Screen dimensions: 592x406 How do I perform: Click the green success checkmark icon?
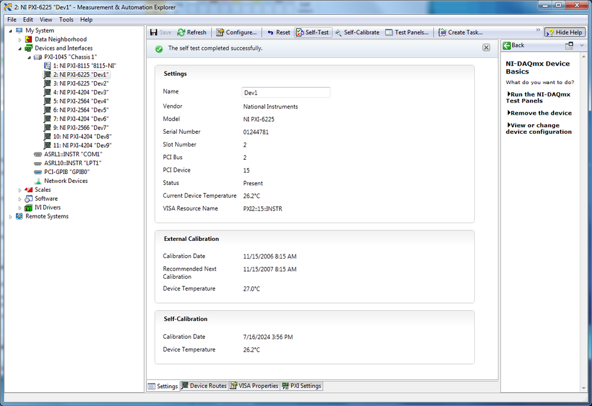tap(159, 49)
